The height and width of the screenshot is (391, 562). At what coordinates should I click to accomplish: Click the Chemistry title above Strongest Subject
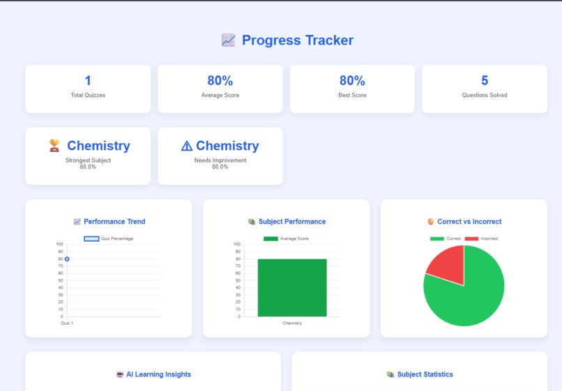coord(98,146)
